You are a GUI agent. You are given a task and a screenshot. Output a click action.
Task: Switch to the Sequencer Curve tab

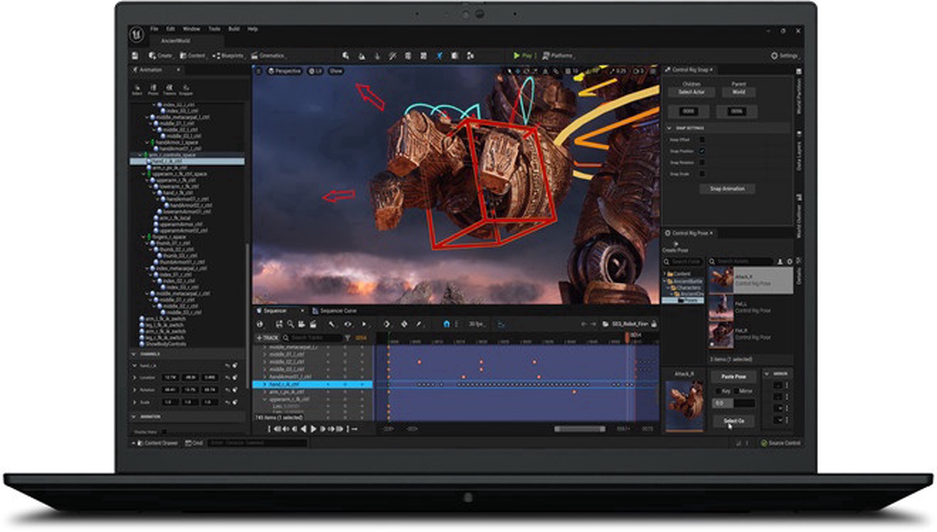[338, 311]
